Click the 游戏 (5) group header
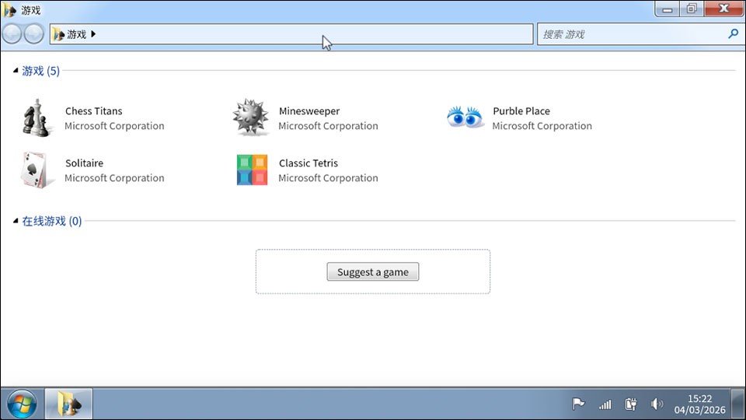This screenshot has height=420, width=746. tap(41, 71)
